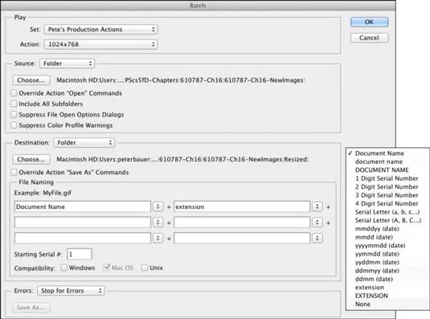Open the Source dropdown set to Folder
Screen dimensions: 430x319
click(x=67, y=63)
